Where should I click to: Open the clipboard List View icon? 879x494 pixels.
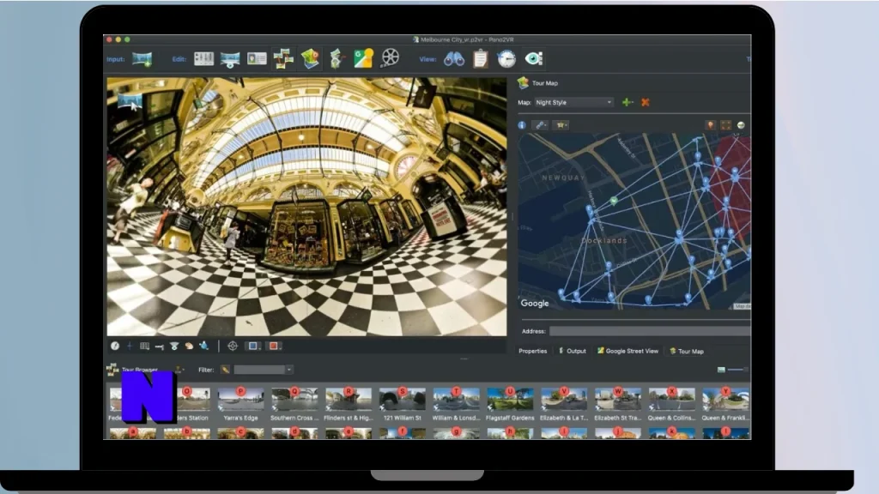[x=481, y=59]
